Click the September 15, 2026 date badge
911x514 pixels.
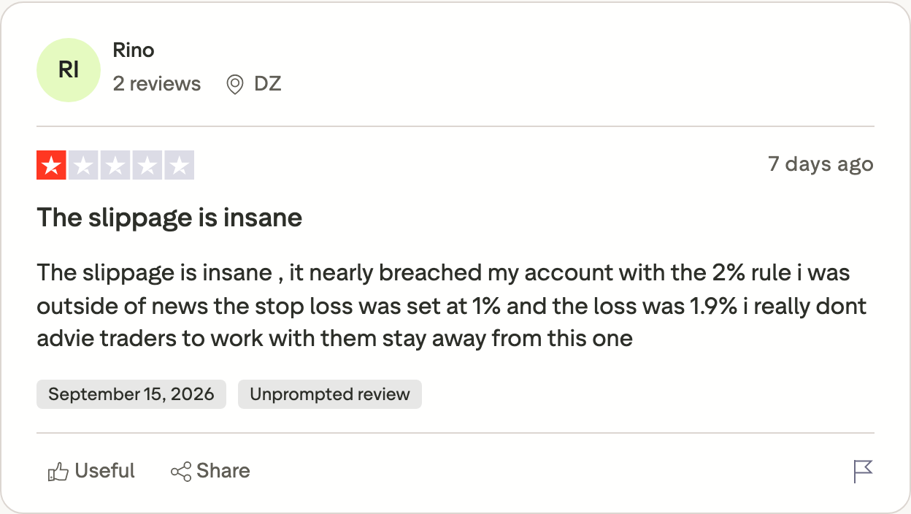[x=131, y=394]
